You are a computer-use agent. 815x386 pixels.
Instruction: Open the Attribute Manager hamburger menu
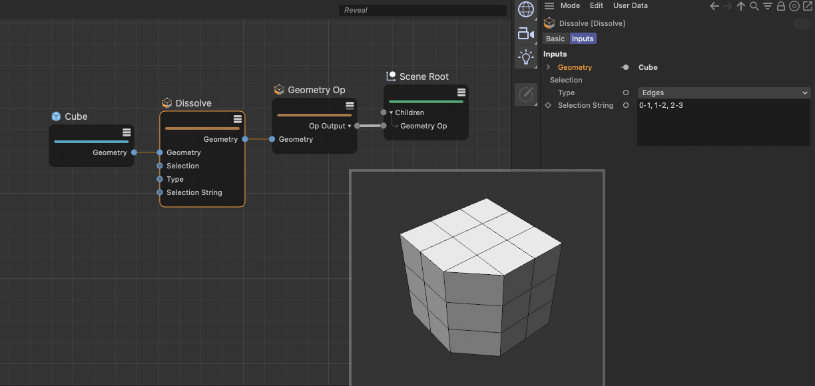pyautogui.click(x=549, y=6)
